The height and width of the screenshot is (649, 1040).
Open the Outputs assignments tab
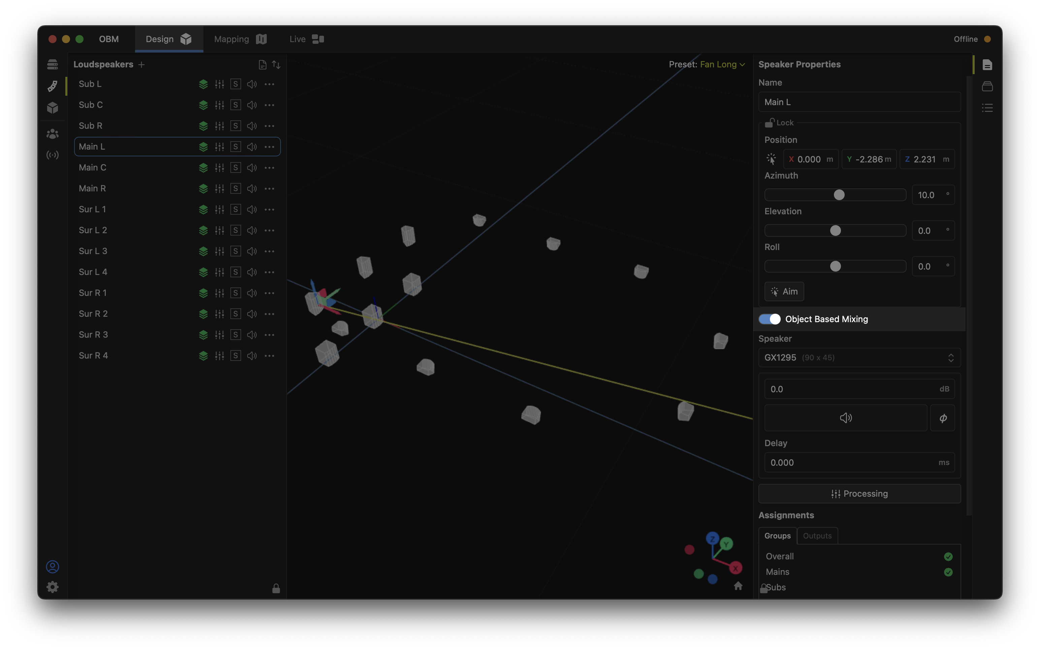(817, 536)
